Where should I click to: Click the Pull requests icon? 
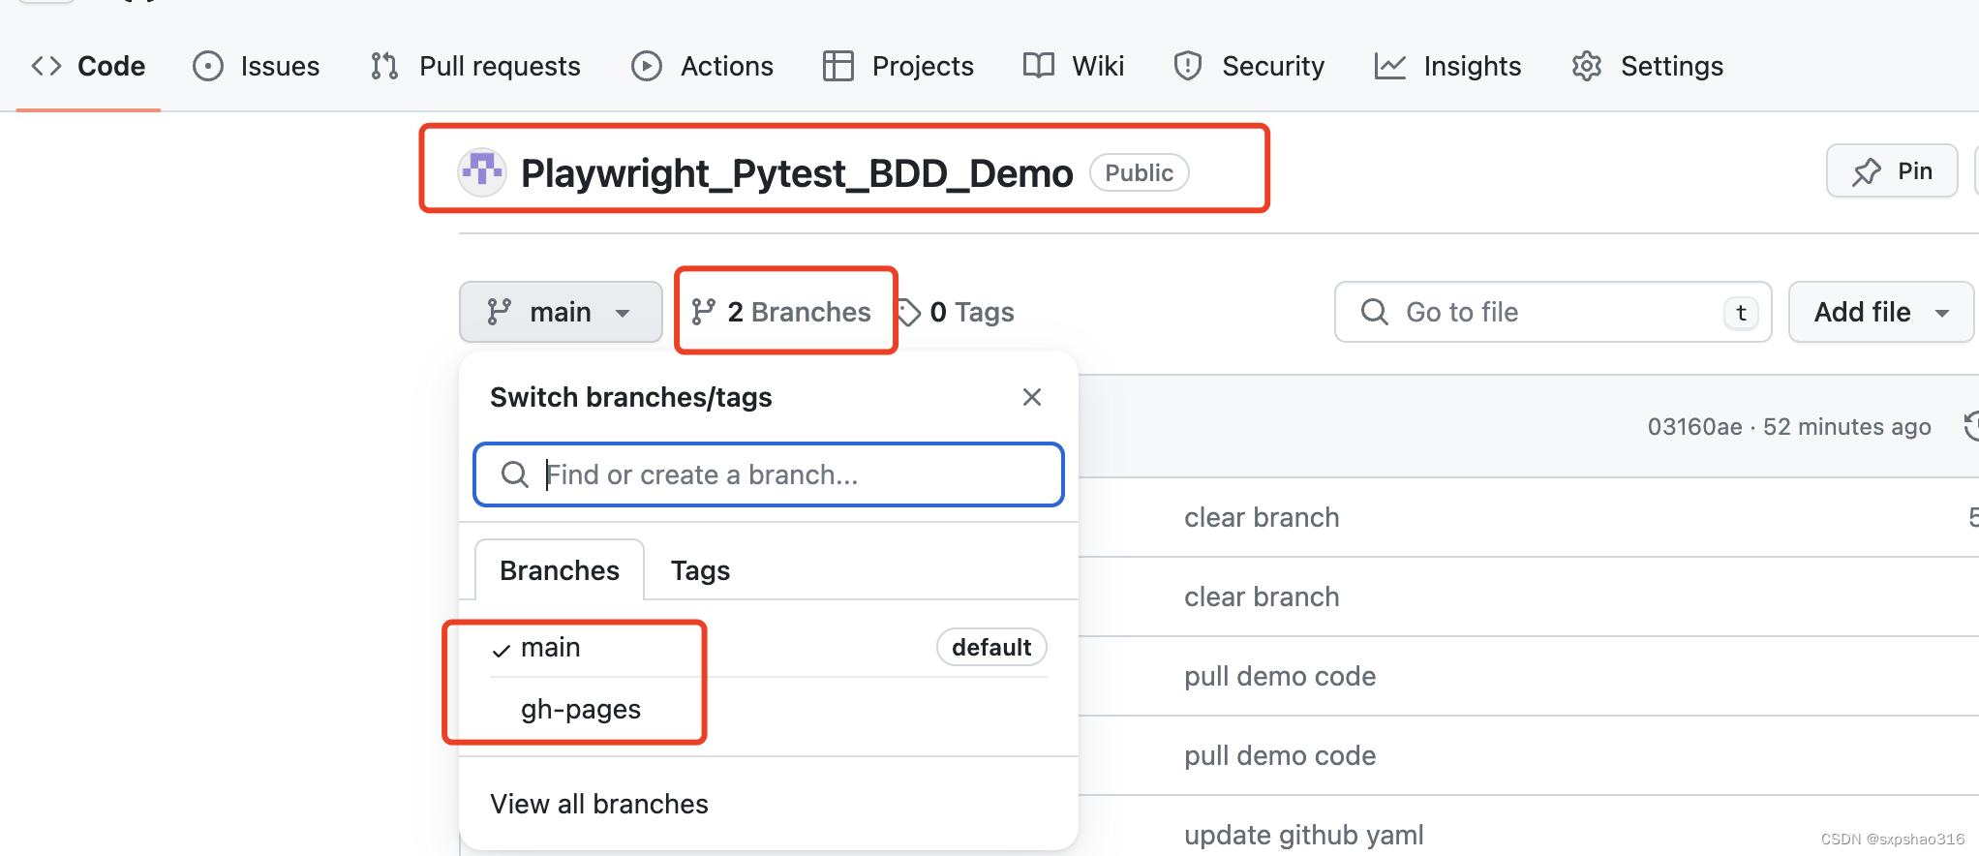384,66
